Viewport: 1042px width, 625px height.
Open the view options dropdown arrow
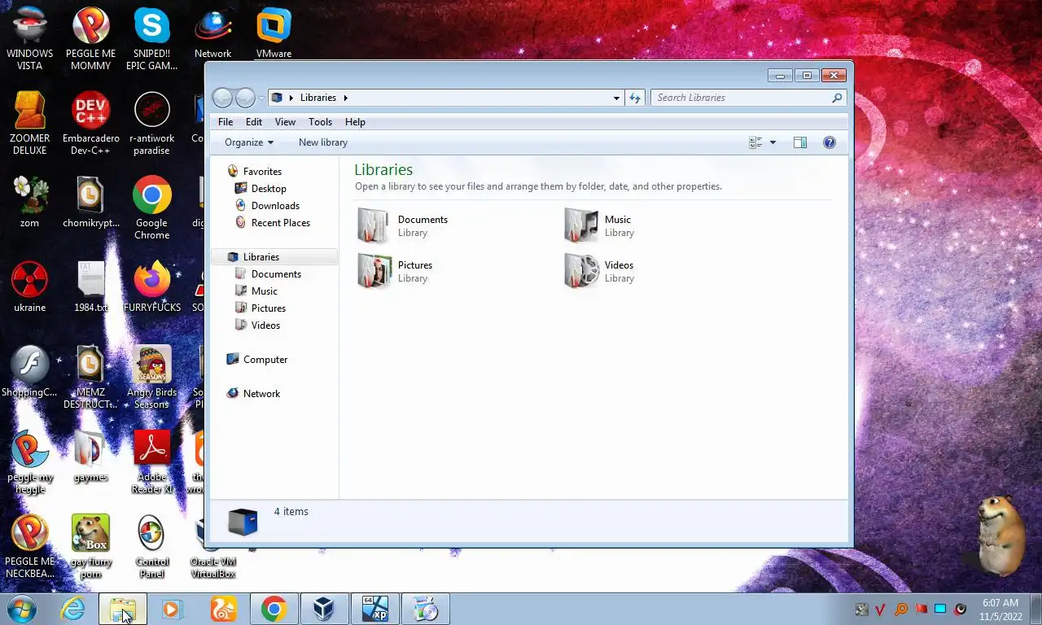click(773, 142)
